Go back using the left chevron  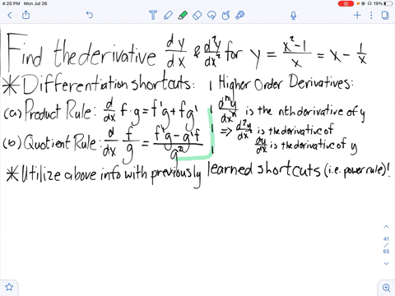pos(10,16)
